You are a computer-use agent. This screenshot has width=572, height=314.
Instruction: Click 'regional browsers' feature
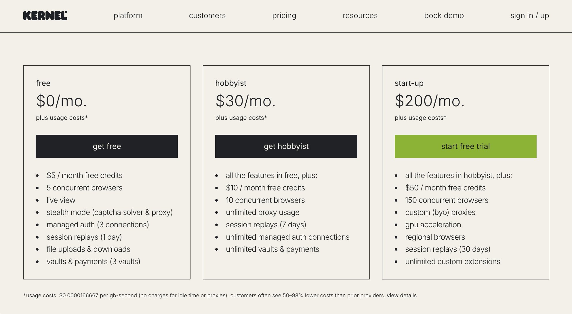coord(435,237)
